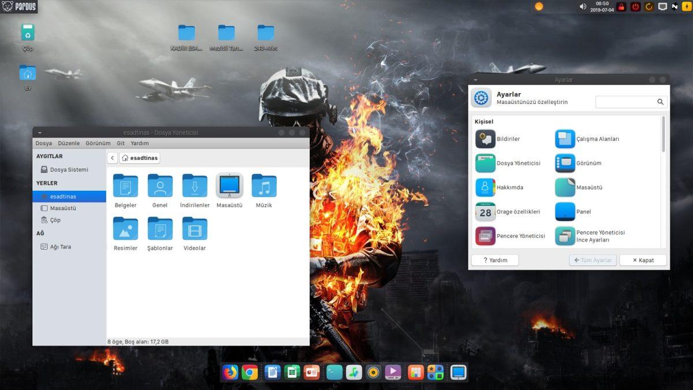Open the Bildiriler settings
Viewport: 693px width, 390px height.
pyautogui.click(x=486, y=139)
